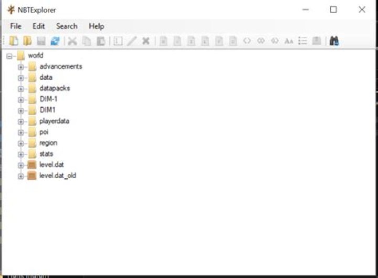Expand the stats folder node

[20, 154]
